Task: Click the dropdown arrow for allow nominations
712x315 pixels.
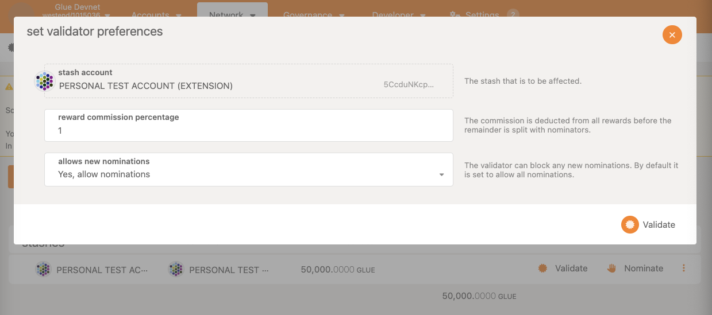Action: click(x=441, y=174)
